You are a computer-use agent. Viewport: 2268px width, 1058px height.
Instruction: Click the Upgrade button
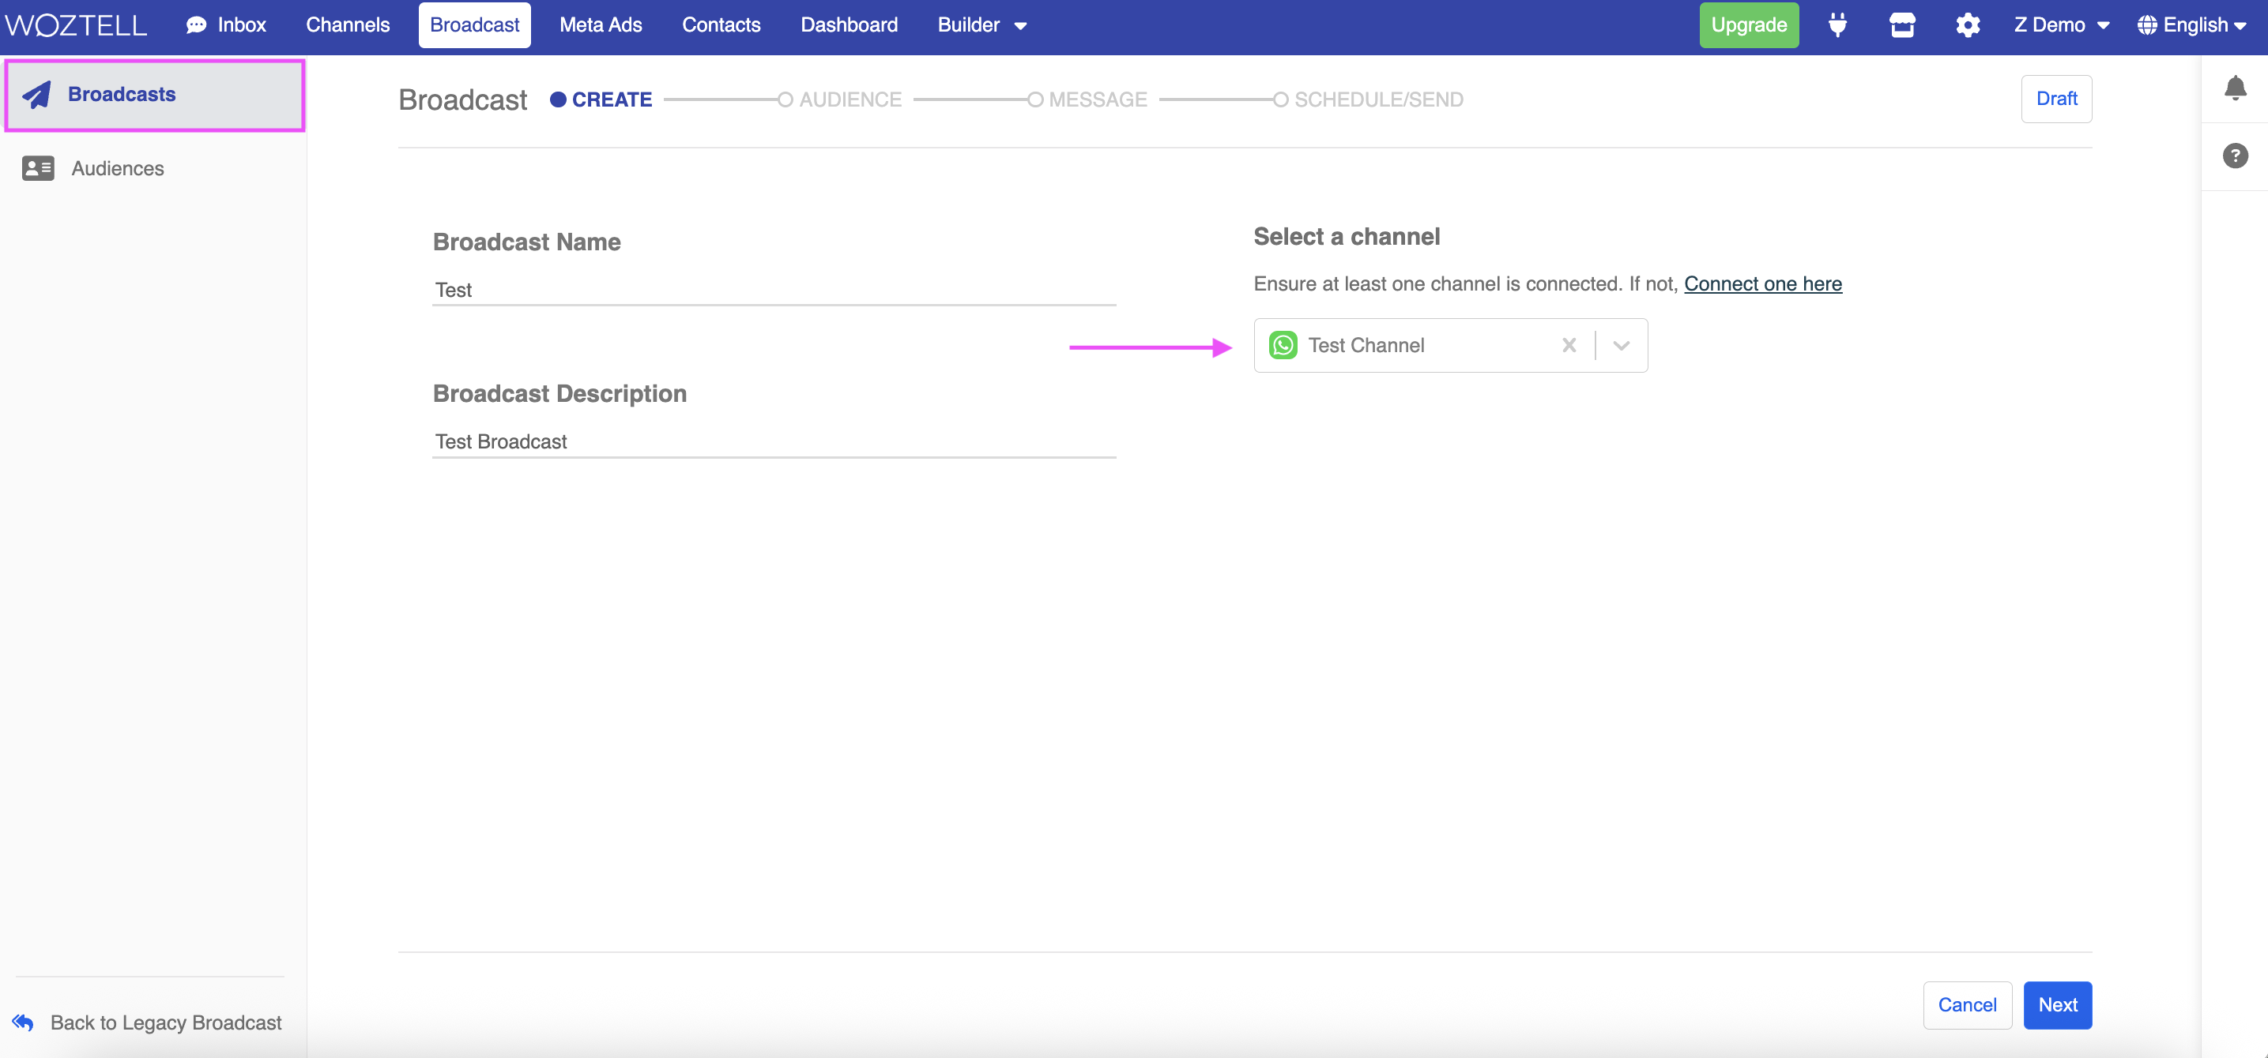click(x=1749, y=24)
